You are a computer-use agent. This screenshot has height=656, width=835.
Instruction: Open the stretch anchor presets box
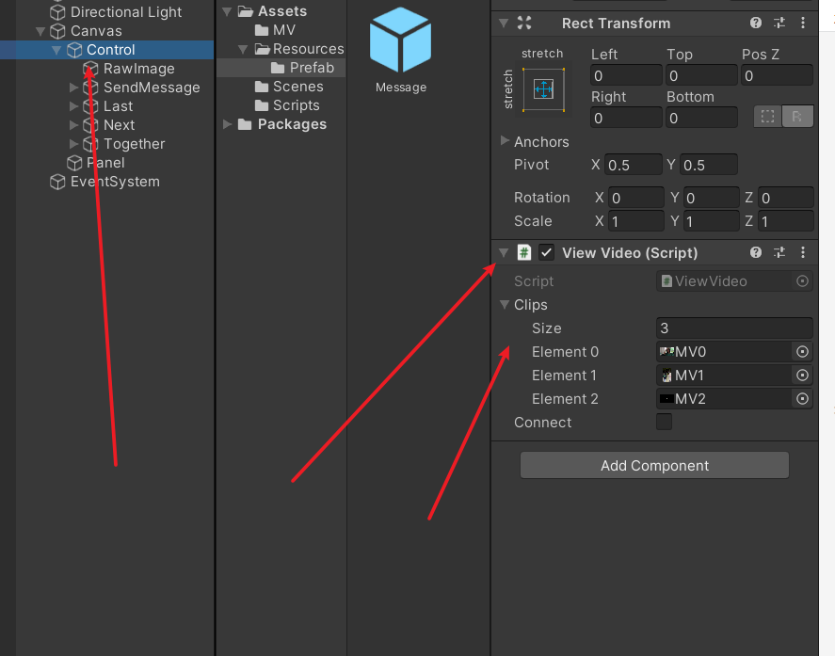544,89
